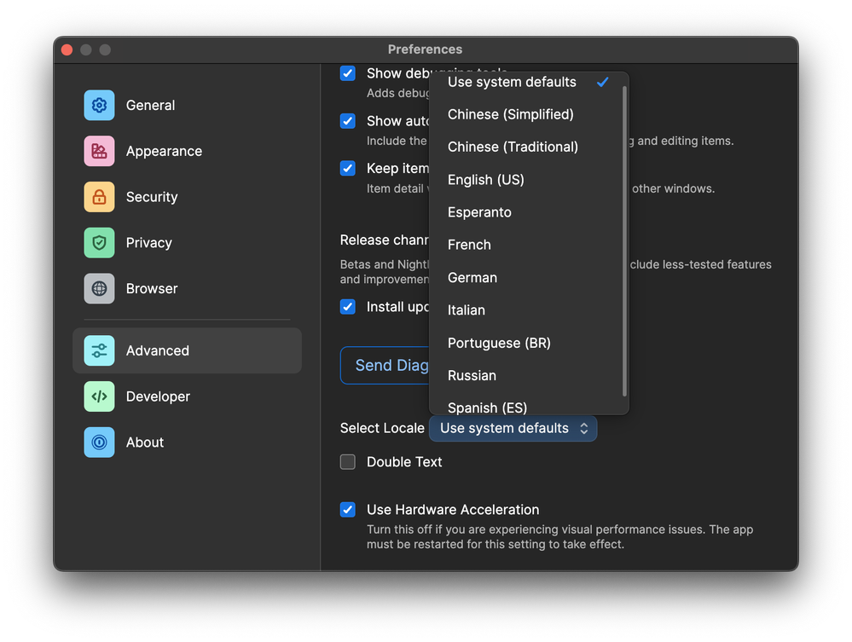Viewport: 852px width, 642px height.
Task: Select the Appearance palette icon
Action: click(x=99, y=151)
